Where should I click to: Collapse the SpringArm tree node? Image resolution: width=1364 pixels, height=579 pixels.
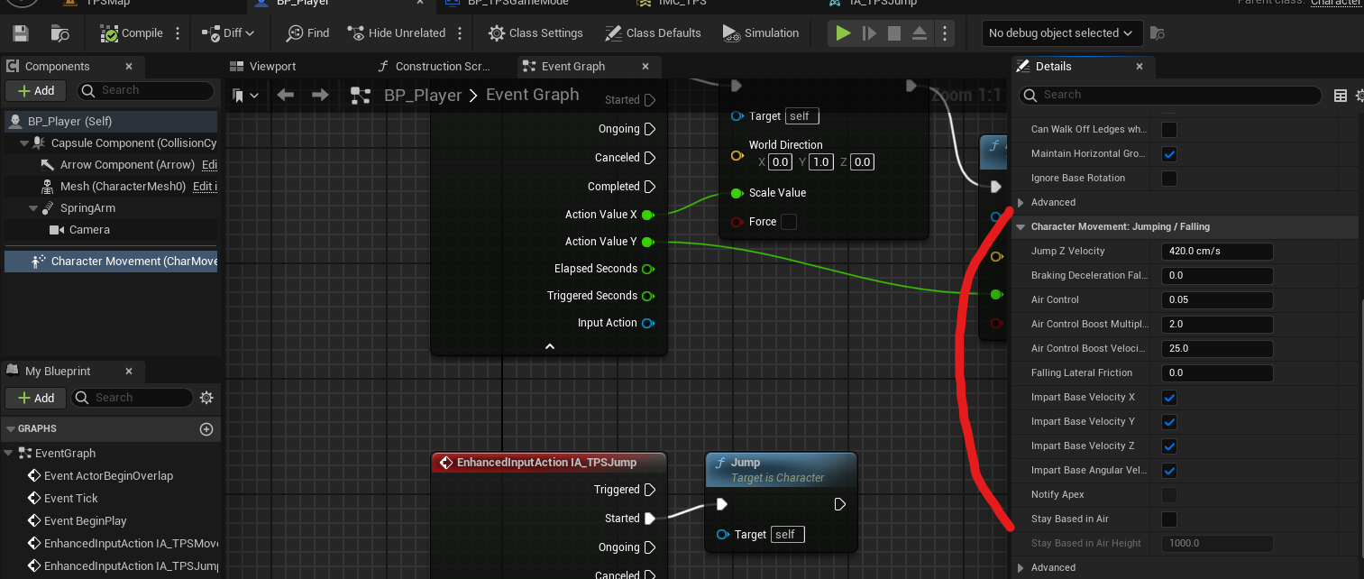pyautogui.click(x=32, y=208)
